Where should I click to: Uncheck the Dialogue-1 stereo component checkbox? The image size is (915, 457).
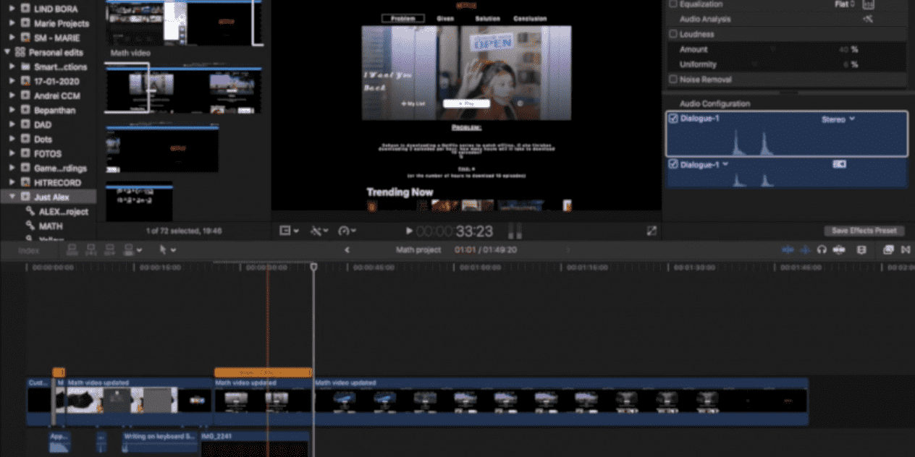point(673,119)
